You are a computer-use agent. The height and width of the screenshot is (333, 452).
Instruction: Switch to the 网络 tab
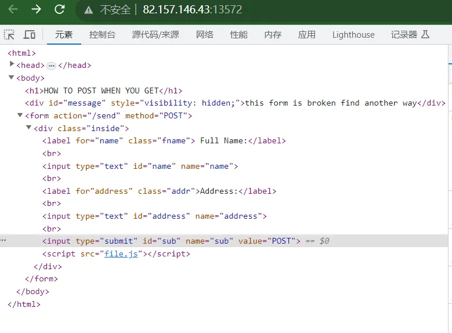click(204, 35)
